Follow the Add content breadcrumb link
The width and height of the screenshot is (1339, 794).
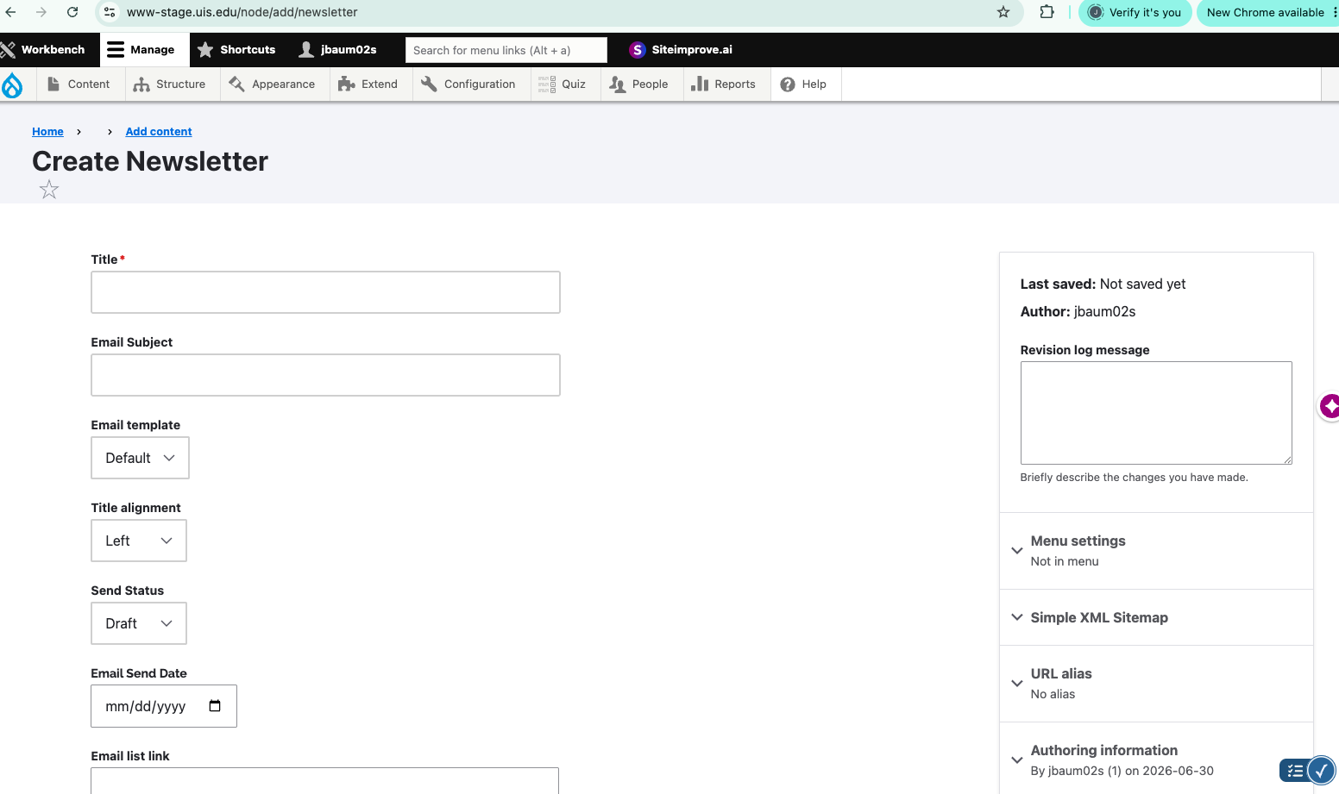pos(159,132)
